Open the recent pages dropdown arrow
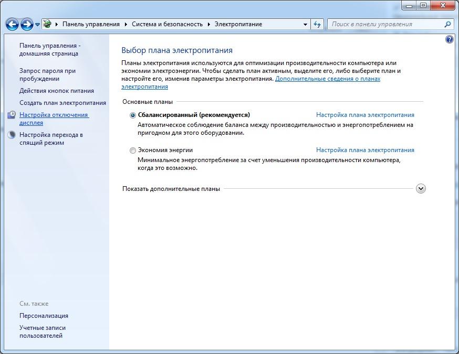 (37, 25)
